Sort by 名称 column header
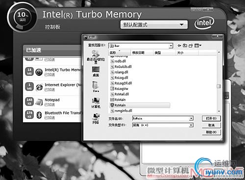Image resolution: width=245 pixels, height=180 pixels. click(120, 53)
